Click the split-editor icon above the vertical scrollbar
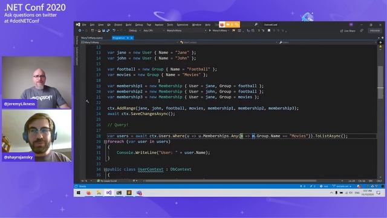387x218 pixels. pyautogui.click(x=380, y=42)
